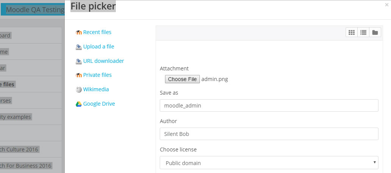Viewport: 391px width, 173px height.
Task: Switch to icon grid view
Action: (x=352, y=33)
